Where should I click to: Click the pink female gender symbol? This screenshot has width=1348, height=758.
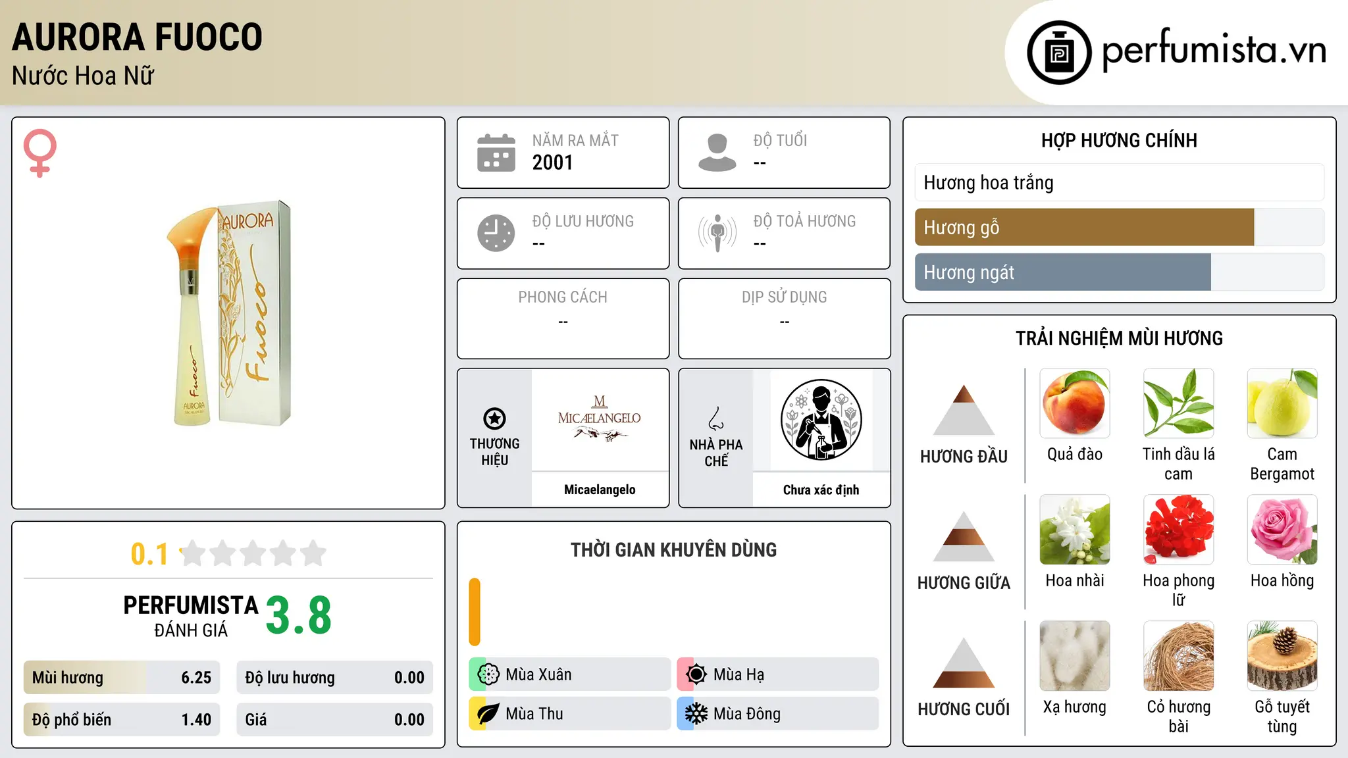point(40,153)
